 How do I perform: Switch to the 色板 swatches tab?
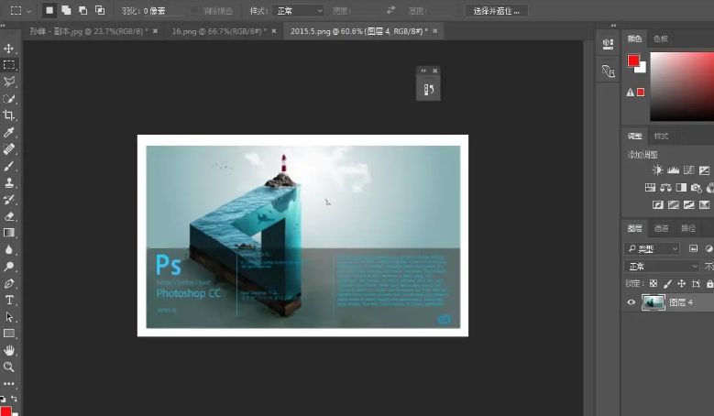coord(660,38)
